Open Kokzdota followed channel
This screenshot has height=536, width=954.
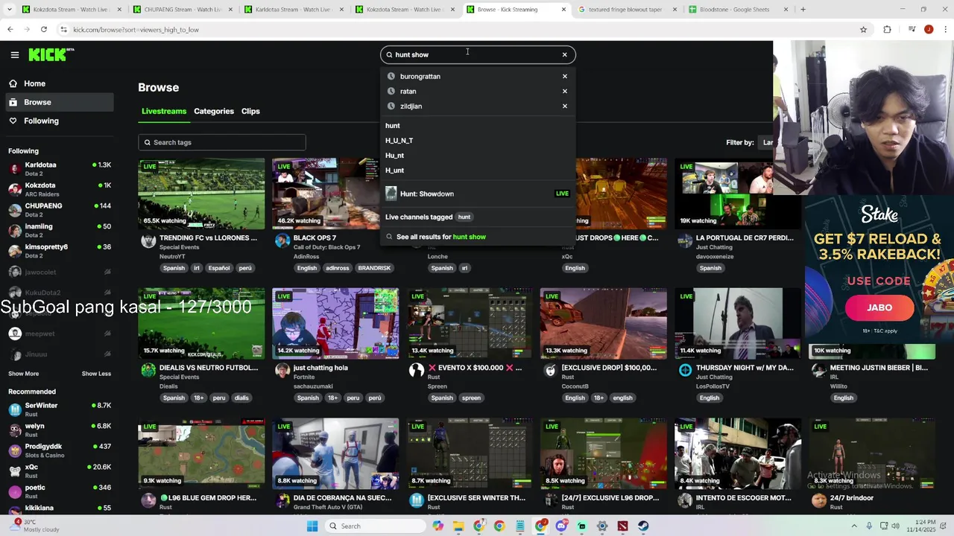(60, 189)
